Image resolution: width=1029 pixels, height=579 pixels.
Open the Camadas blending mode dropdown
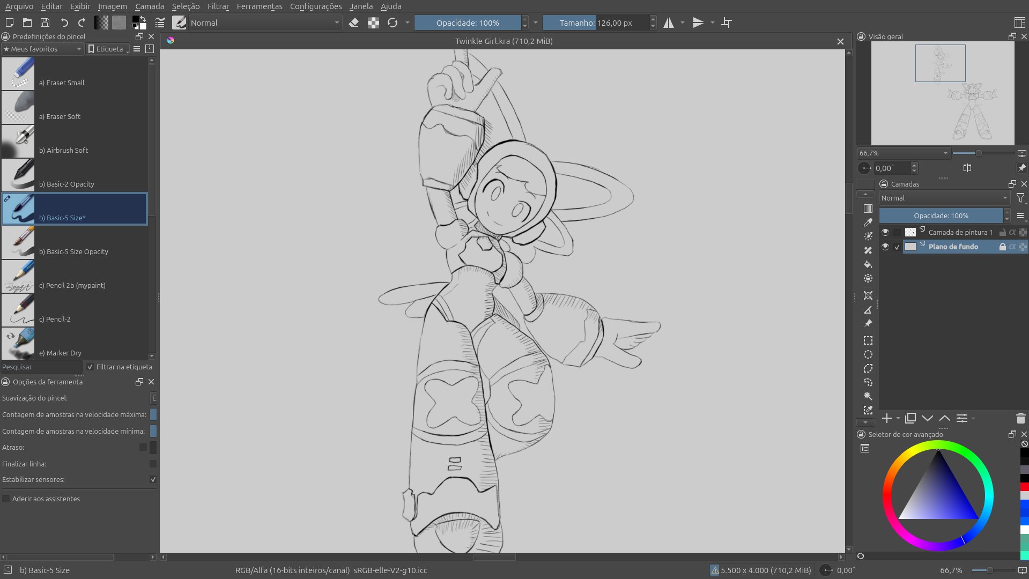(945, 198)
